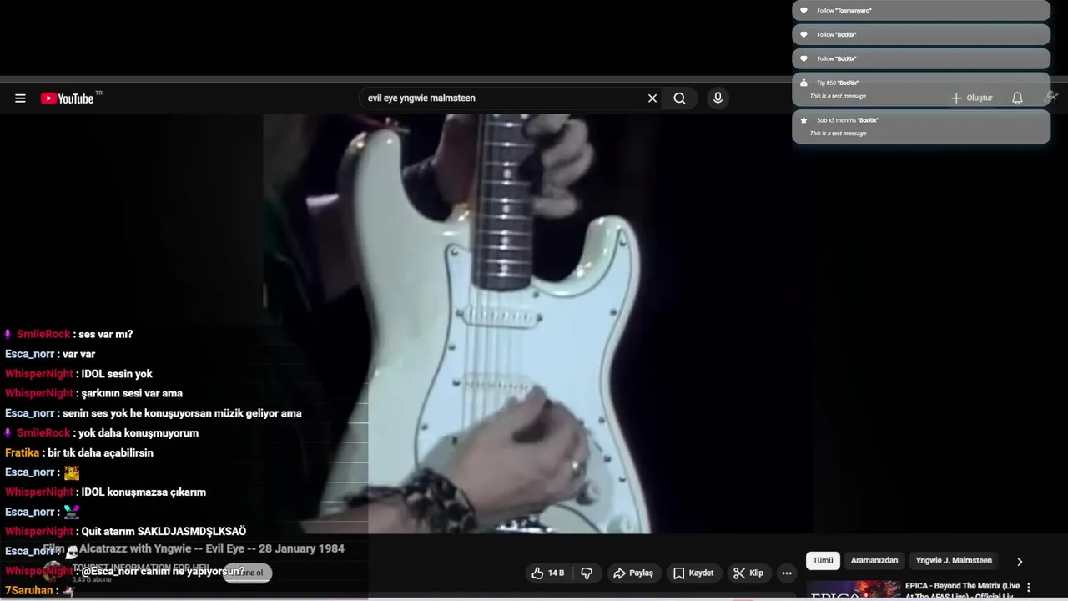1068x601 pixels.
Task: Expand filter chips with the right chevron
Action: click(x=1019, y=562)
